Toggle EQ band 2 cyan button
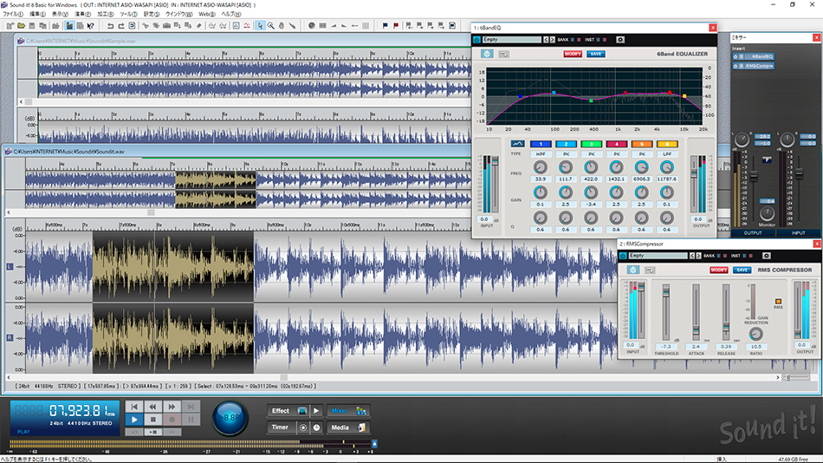The height and width of the screenshot is (463, 823). click(566, 144)
